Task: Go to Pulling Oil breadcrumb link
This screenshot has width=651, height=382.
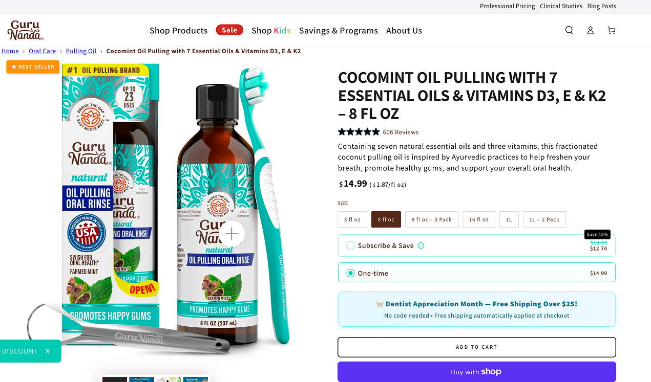Action: pos(81,51)
